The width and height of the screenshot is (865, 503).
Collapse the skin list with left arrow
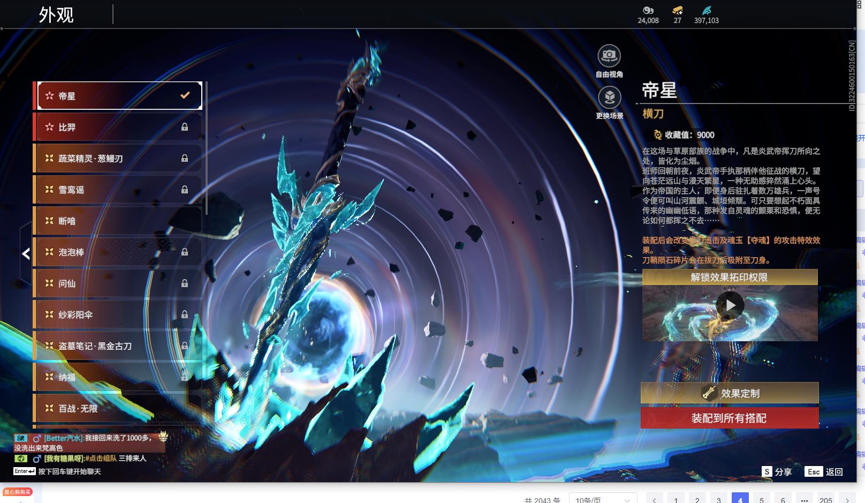[x=26, y=253]
